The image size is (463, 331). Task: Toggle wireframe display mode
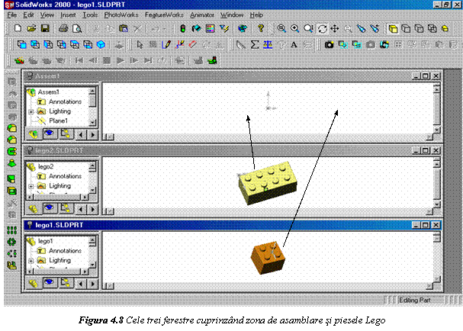tap(393, 28)
